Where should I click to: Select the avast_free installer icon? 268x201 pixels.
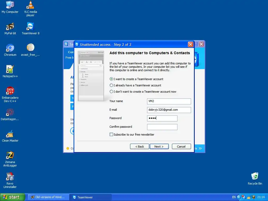point(30,50)
